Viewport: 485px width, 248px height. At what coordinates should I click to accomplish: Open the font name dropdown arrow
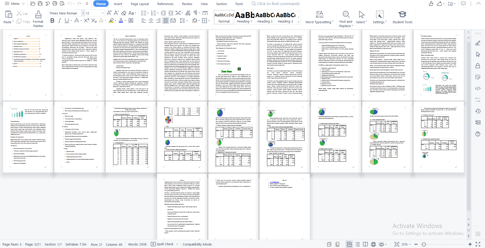click(83, 13)
